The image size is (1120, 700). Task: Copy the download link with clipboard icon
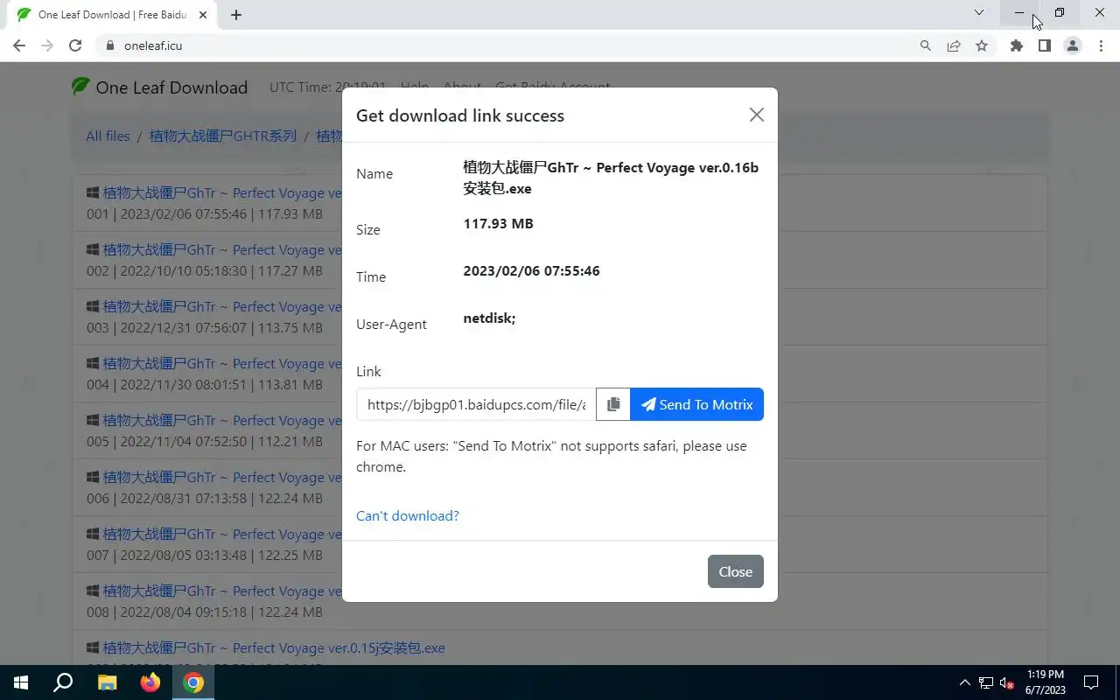click(613, 404)
